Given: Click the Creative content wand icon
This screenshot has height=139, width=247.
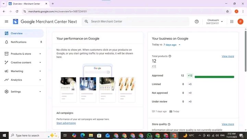Looking at the screenshot, I should (7, 62).
